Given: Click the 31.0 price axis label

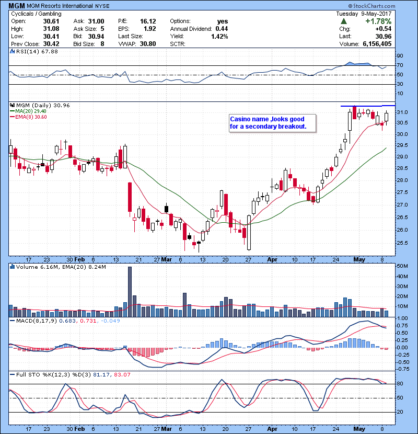Looking at the screenshot, I should click(402, 112).
